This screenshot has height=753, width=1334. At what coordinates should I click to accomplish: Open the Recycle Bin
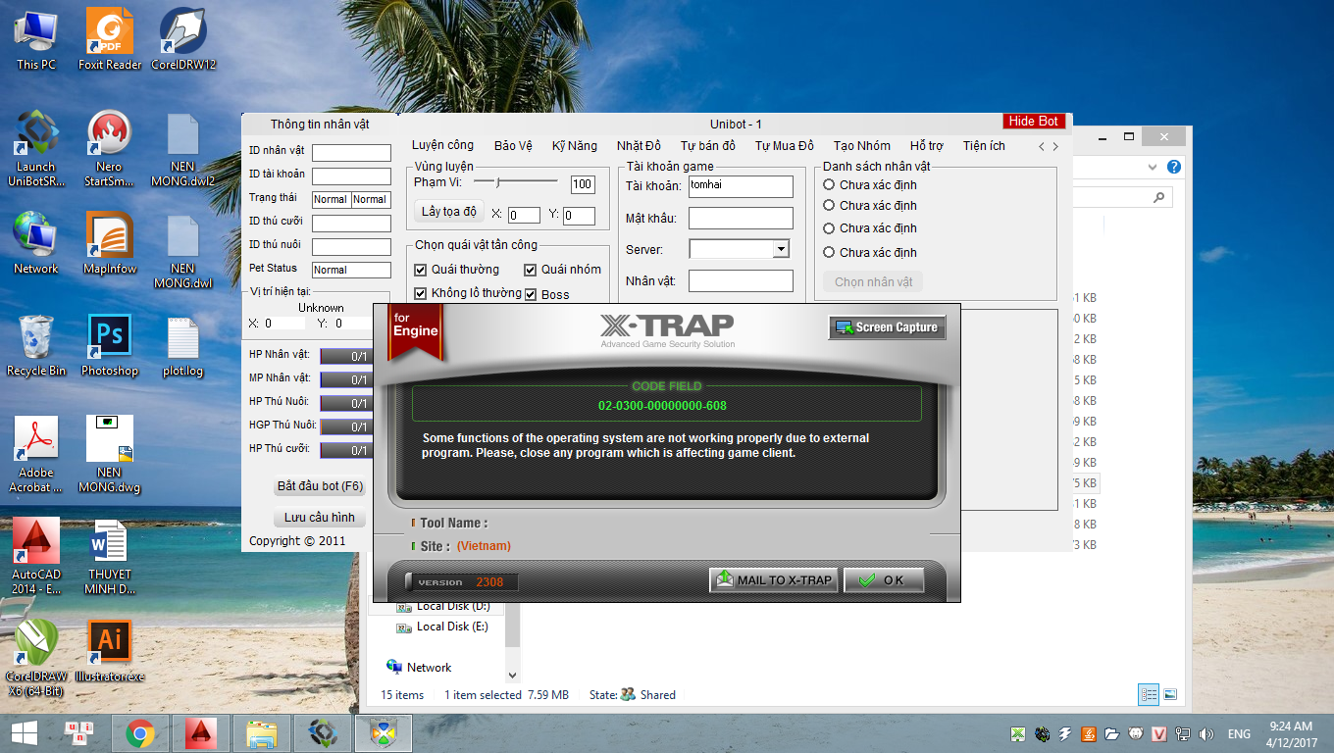pos(36,345)
